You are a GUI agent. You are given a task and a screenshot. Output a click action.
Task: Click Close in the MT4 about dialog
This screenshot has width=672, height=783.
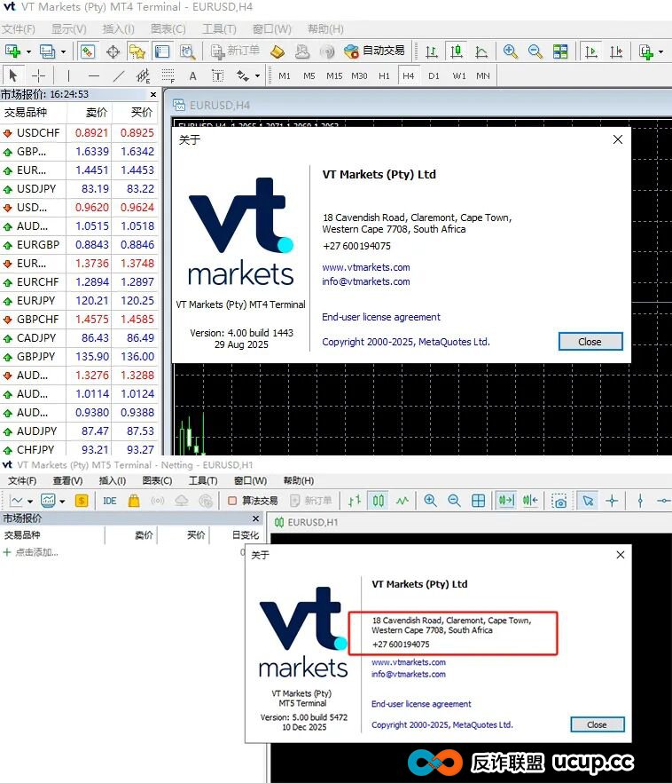pyautogui.click(x=590, y=342)
